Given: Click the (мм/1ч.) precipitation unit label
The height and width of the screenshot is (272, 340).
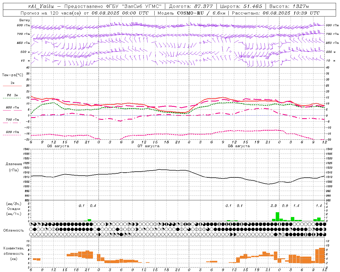Looking at the screenshot, I should coord(14,214).
